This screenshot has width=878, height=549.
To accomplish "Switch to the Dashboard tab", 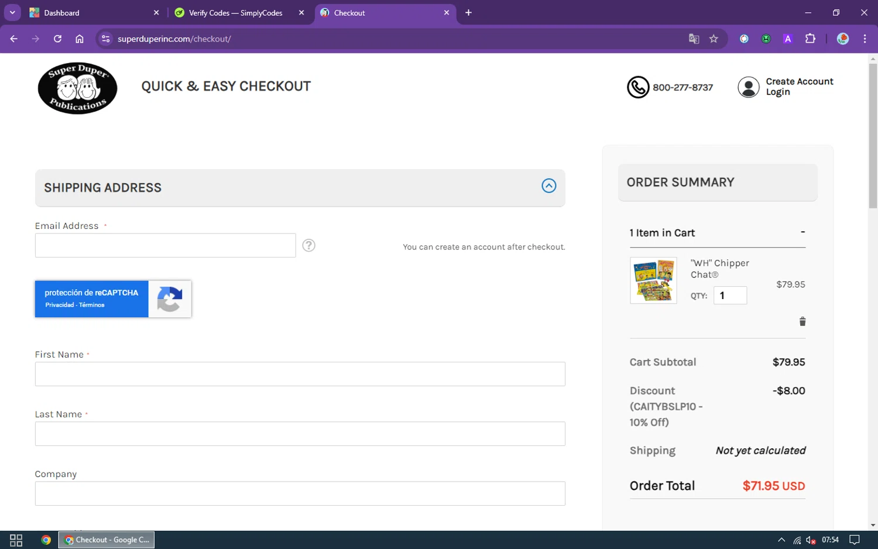I will tap(95, 12).
